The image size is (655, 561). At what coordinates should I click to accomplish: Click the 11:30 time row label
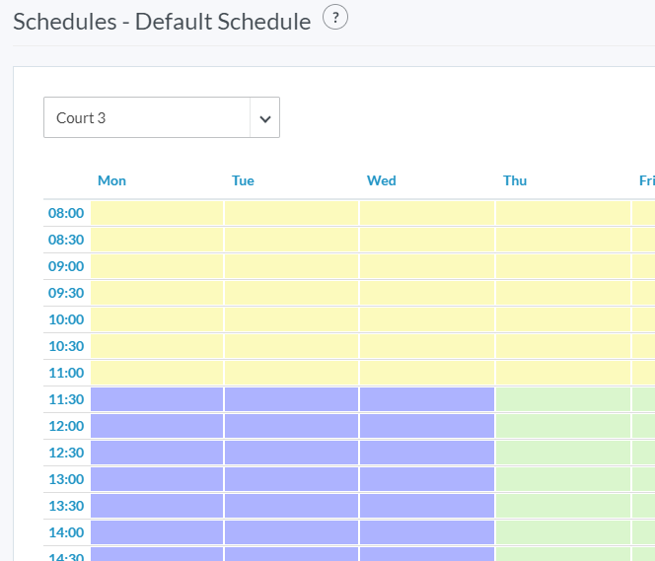coord(66,399)
